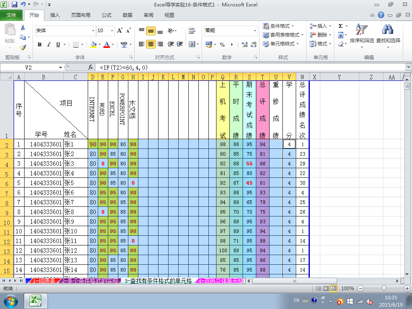Click the AutoSum sigma icon
This screenshot has height=309, width=412.
(340, 26)
